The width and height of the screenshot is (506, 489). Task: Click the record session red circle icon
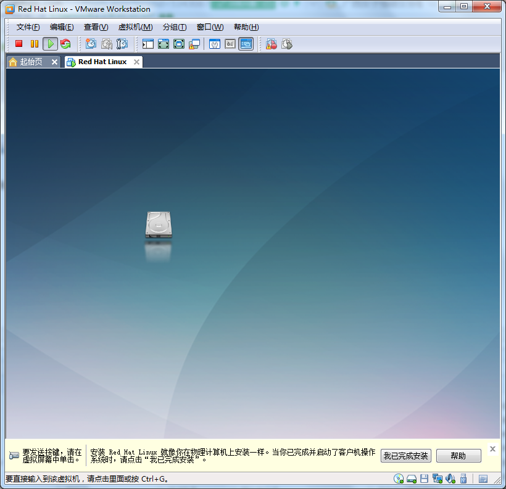coord(271,44)
